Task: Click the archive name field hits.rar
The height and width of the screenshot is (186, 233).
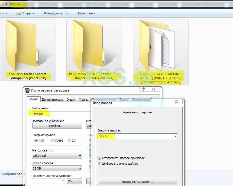Action: 61,114
